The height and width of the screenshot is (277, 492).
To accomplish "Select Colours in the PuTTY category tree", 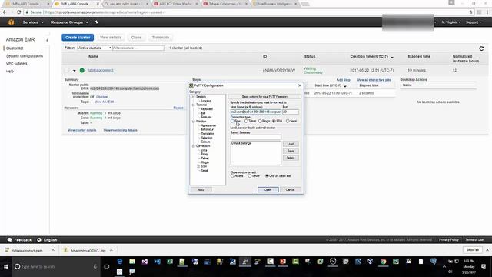I will tap(205, 142).
